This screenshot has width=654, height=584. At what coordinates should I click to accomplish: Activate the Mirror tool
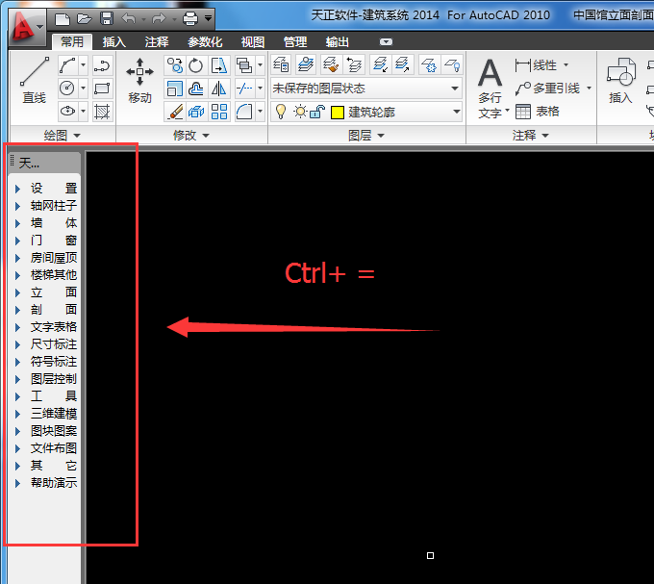tap(218, 88)
